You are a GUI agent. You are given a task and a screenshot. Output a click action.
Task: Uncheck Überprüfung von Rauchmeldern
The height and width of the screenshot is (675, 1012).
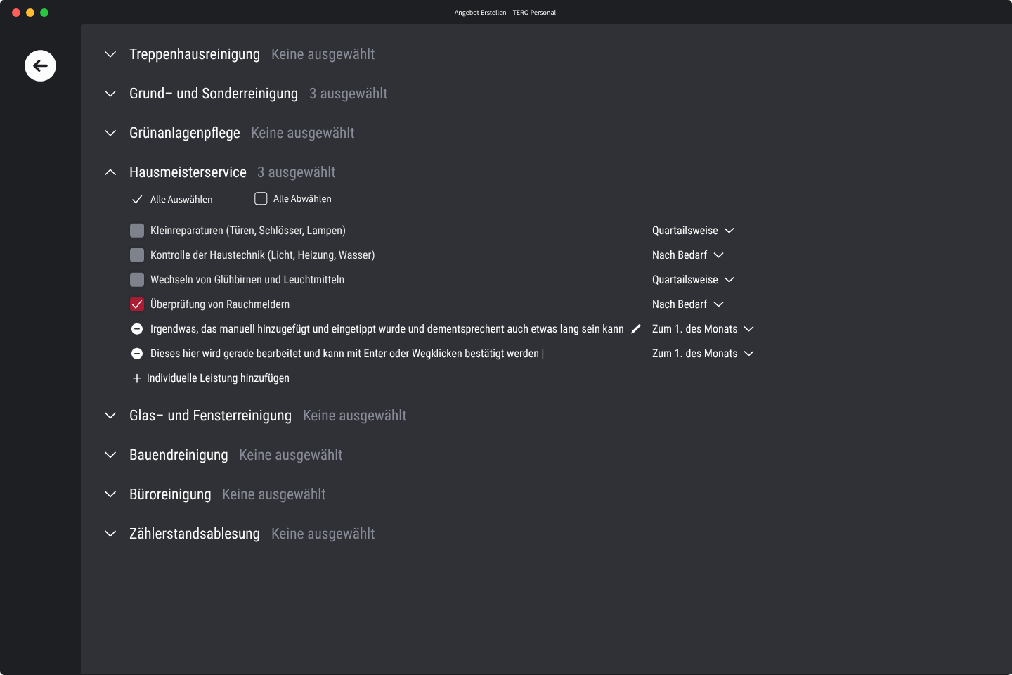137,304
